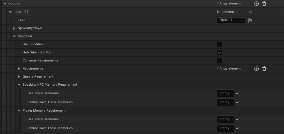Image resolution: width=284 pixels, height=134 pixels.
Task: Expand the Requirements array
Action: [19, 69]
